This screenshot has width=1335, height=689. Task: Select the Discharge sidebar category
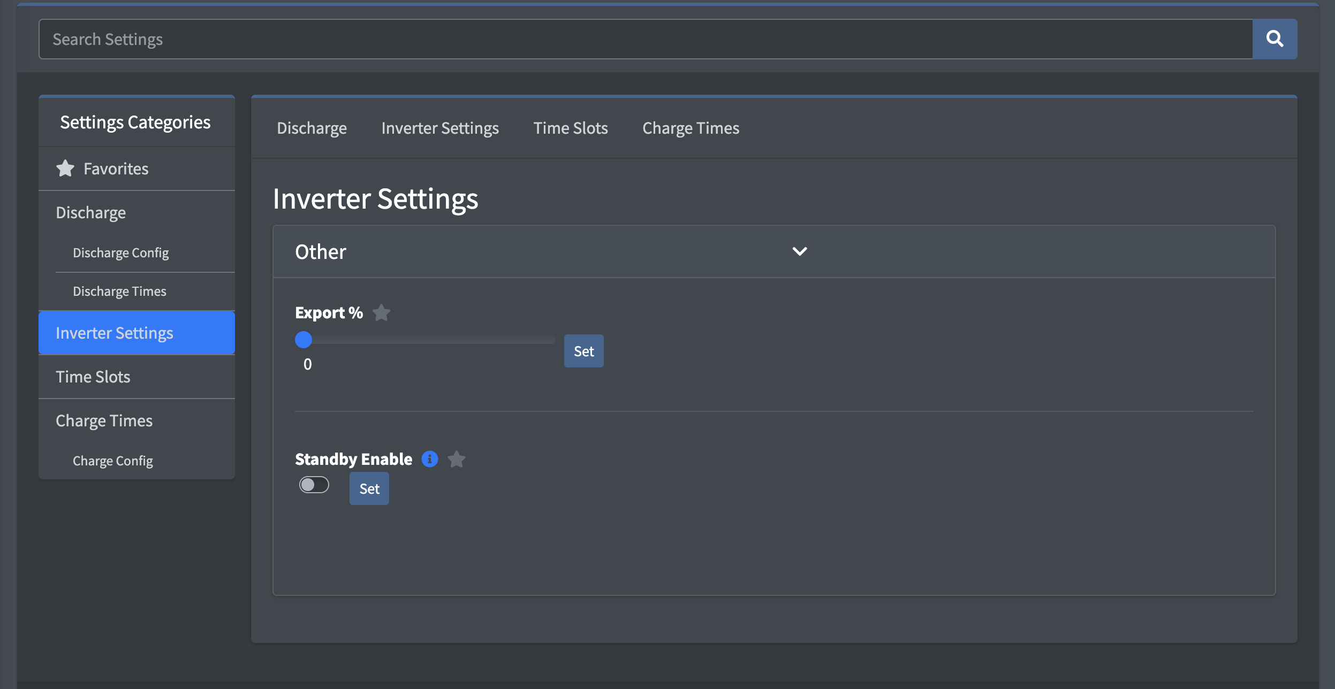91,212
